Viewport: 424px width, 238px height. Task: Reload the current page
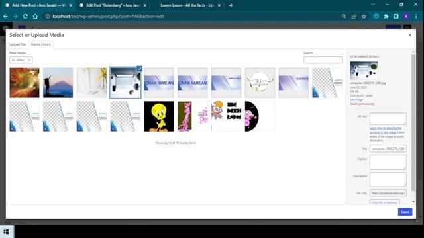tap(25, 16)
